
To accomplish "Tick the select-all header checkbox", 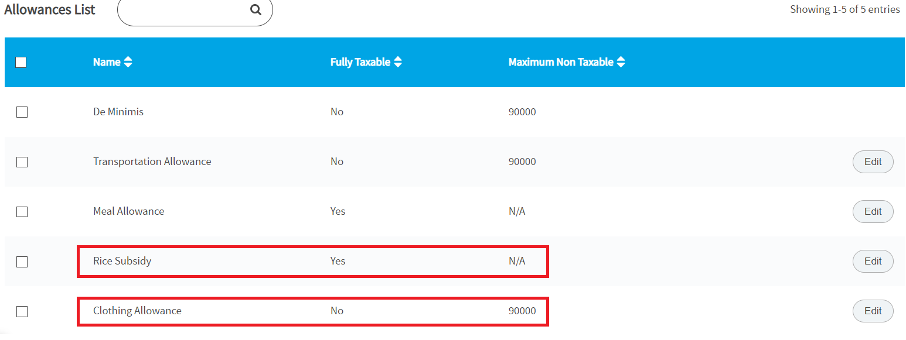I will click(21, 63).
